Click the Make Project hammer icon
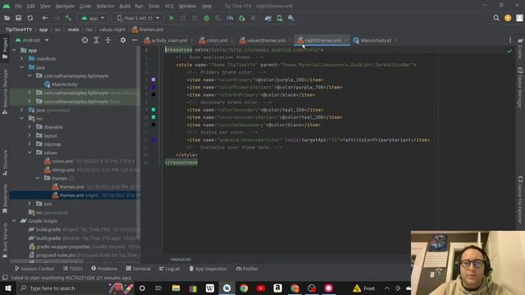This screenshot has height=295, width=525. pos(68,18)
